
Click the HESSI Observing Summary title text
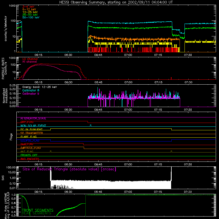116,2
